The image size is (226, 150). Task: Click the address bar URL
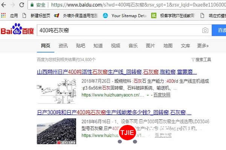[x=138, y=5]
